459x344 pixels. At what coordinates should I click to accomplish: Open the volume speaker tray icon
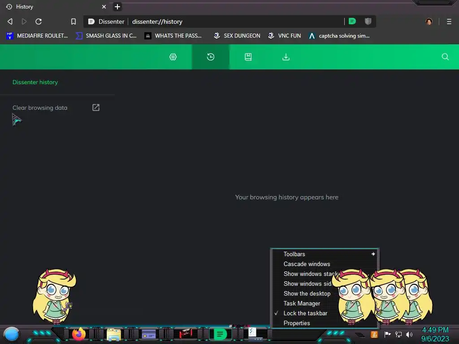(x=409, y=335)
